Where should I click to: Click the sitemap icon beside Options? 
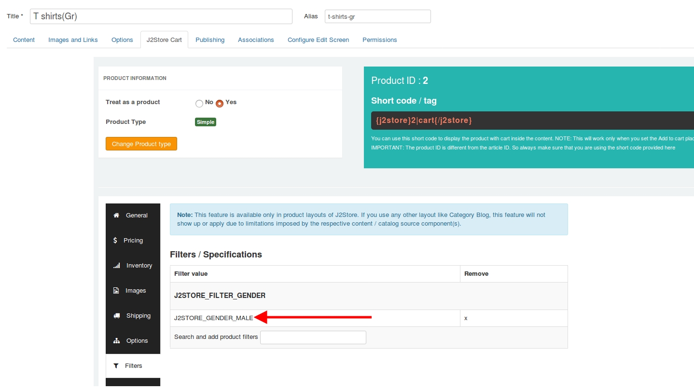coord(116,341)
